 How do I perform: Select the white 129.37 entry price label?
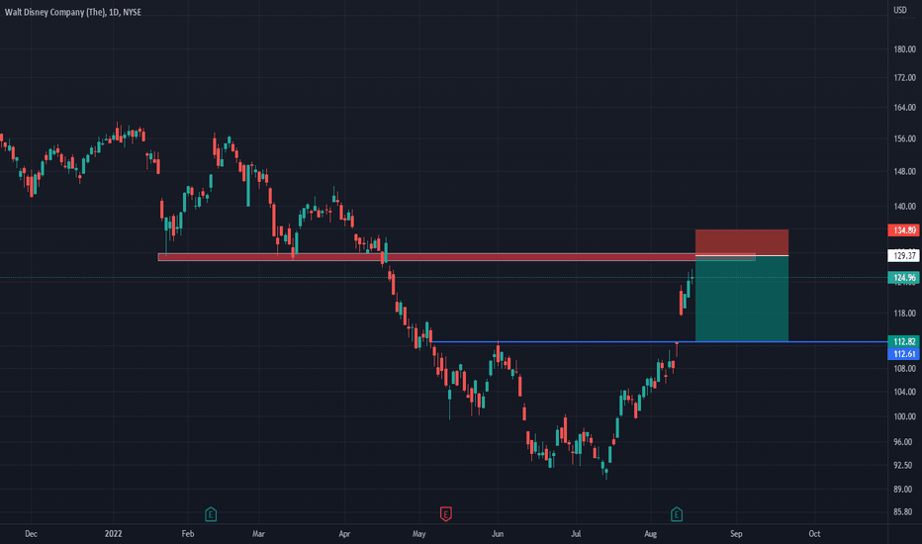click(904, 256)
